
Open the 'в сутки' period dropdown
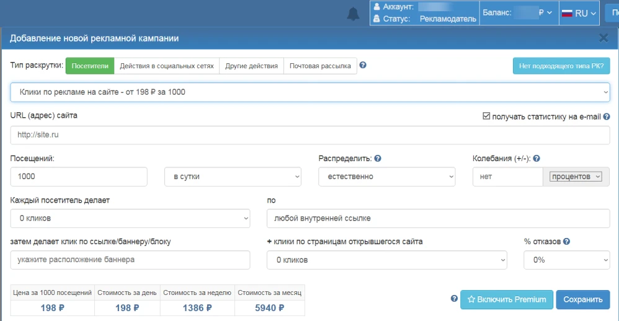233,177
